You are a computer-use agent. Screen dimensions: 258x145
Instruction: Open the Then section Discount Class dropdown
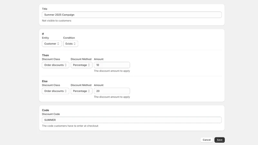click(55, 65)
